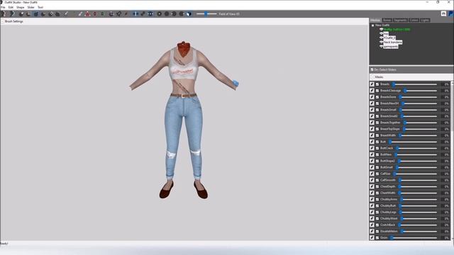Click the blue eye-like icon in the toolbar

(x=150, y=14)
